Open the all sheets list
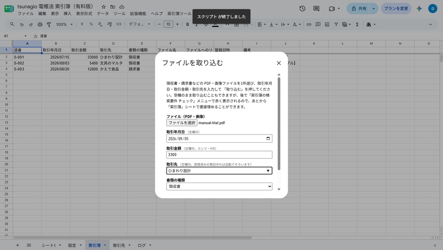Screen dimensions: 443x250 (29, 245)
